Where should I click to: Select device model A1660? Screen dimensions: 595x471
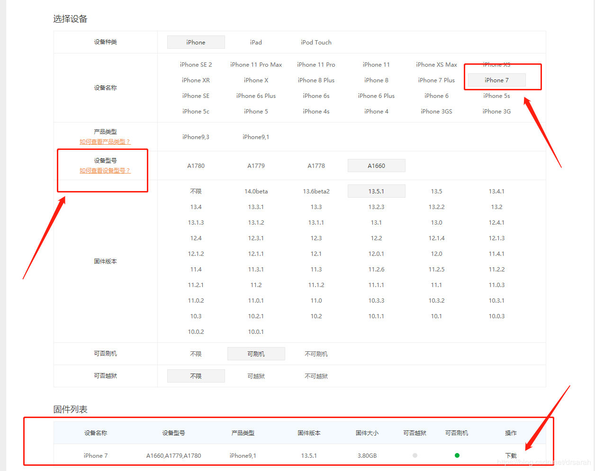click(376, 166)
